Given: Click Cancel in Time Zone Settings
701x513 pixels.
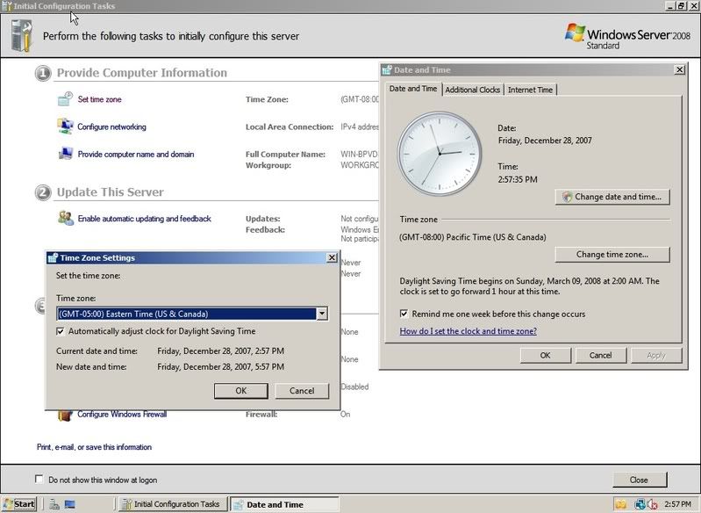Looking at the screenshot, I should (302, 391).
